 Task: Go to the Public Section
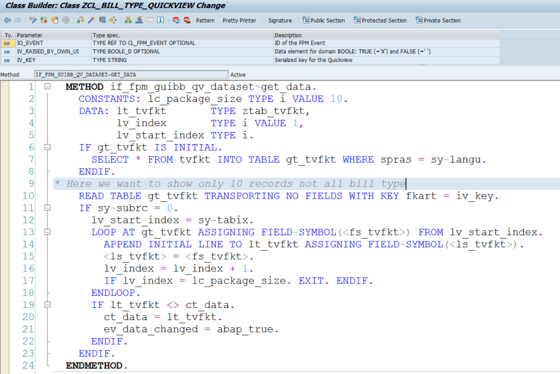pyautogui.click(x=323, y=21)
